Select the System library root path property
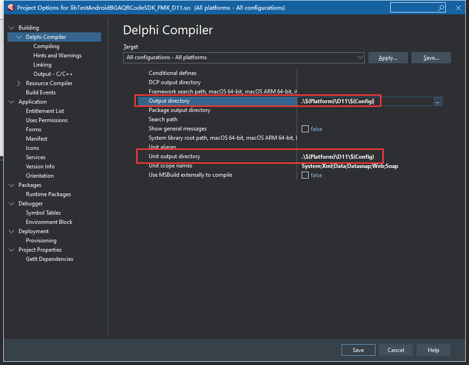The width and height of the screenshot is (469, 365). pyautogui.click(x=223, y=138)
